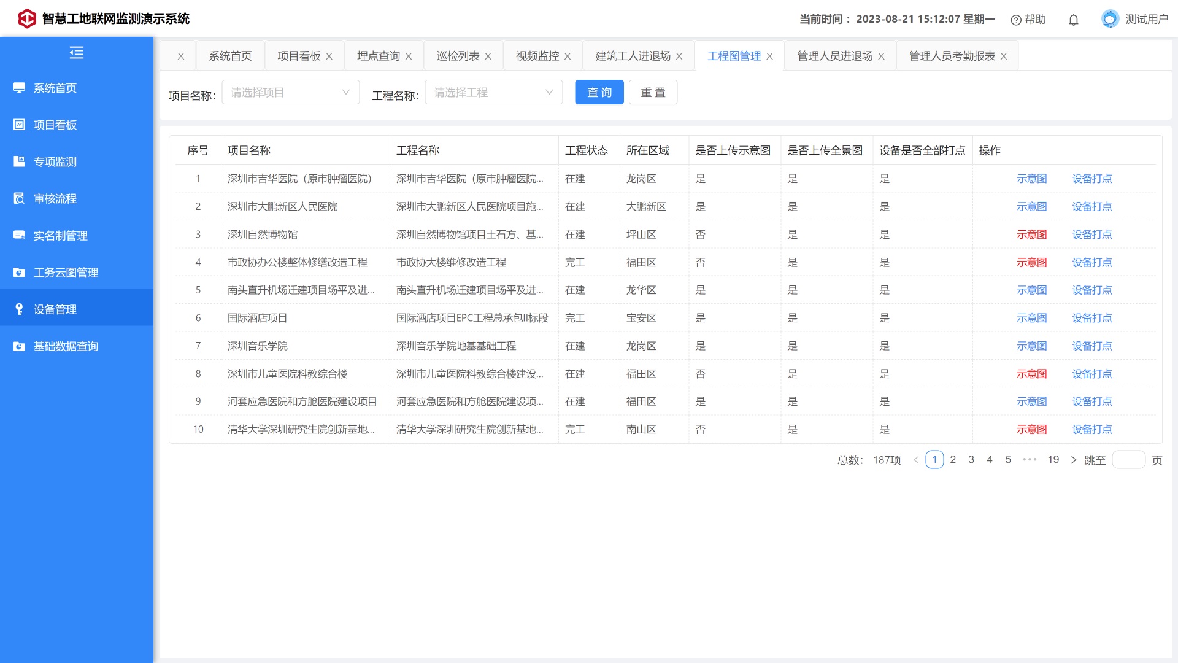Click the close-all tabs X button

pyautogui.click(x=181, y=56)
